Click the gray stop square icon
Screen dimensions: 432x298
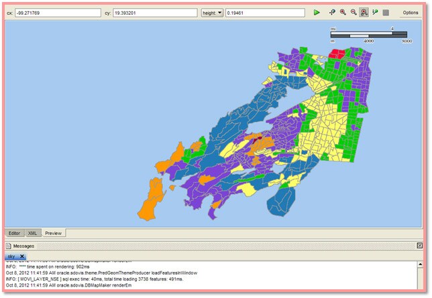pos(386,13)
